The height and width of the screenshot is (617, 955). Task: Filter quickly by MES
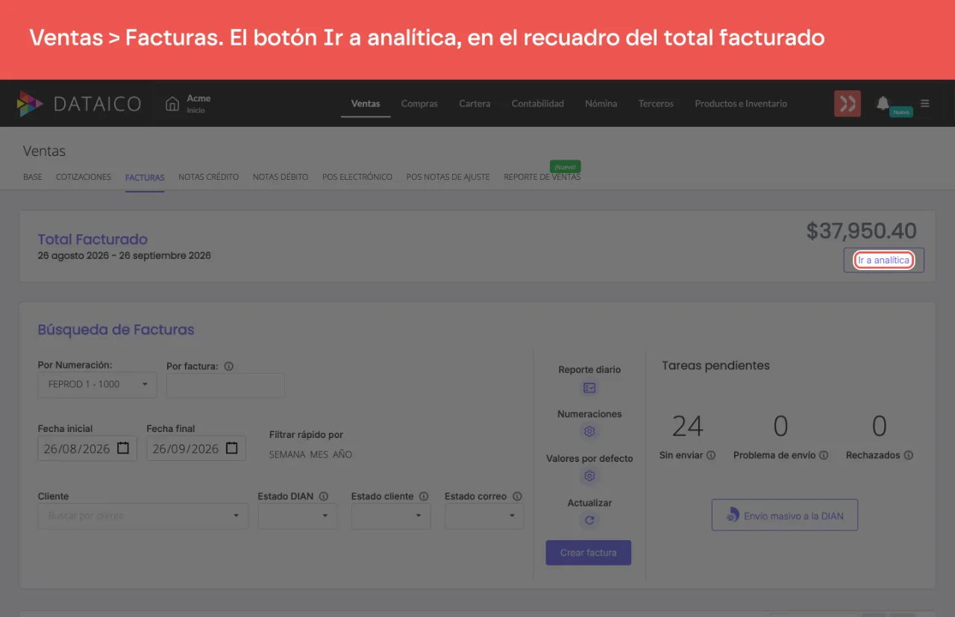pyautogui.click(x=319, y=454)
